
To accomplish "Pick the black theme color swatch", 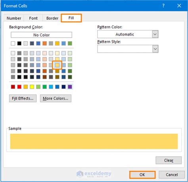I will click(19, 44).
